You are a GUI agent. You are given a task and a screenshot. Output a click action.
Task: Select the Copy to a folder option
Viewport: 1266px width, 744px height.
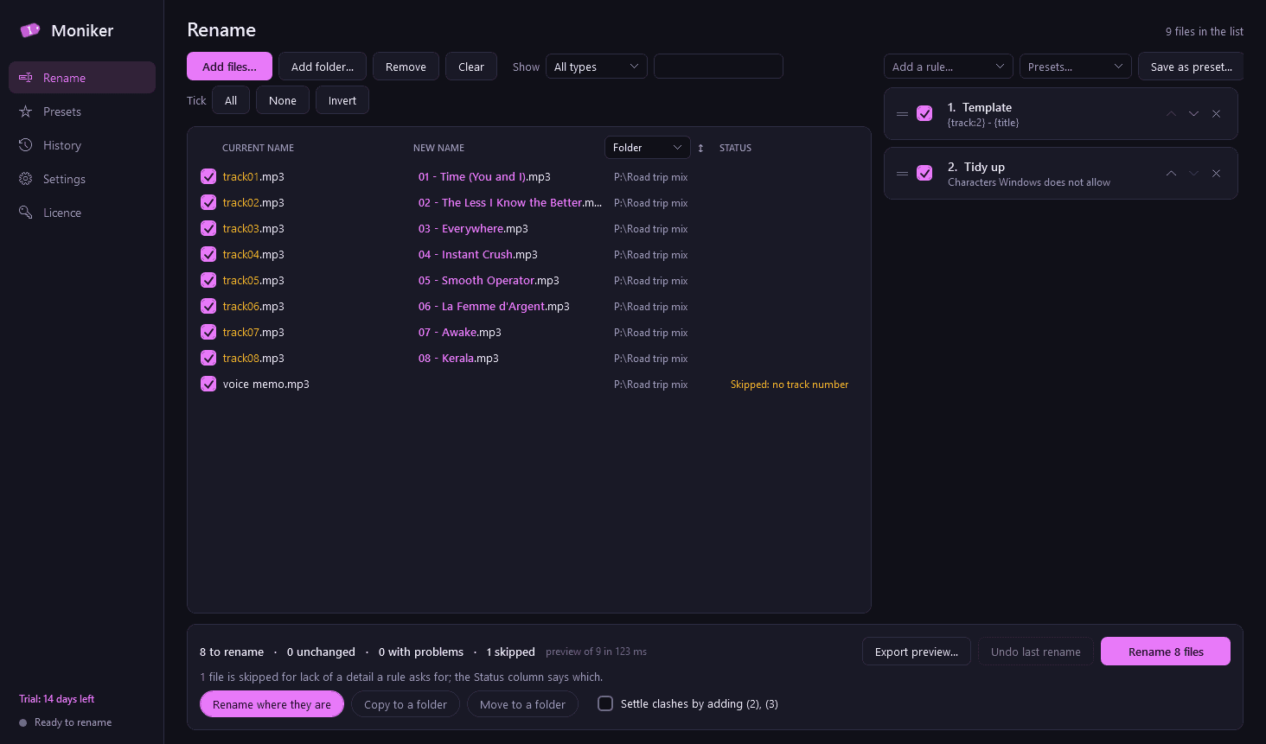click(x=406, y=704)
